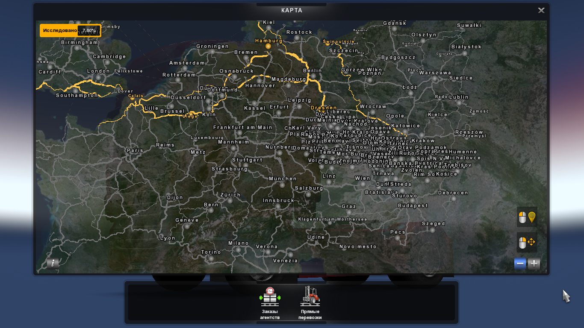Click the Pécs label
This screenshot has height=328, width=584.
point(398,232)
